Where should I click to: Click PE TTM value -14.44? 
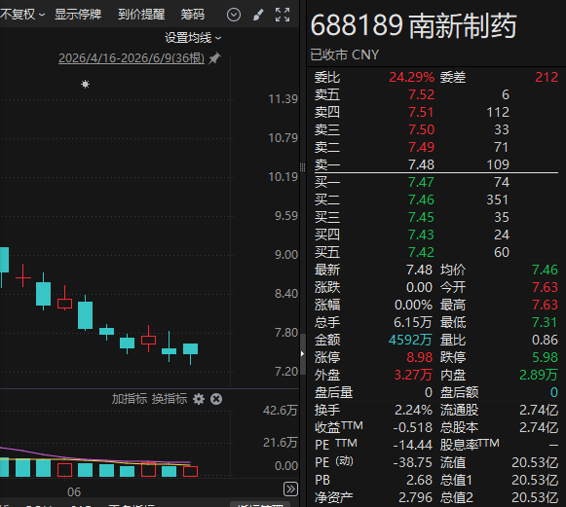click(413, 445)
